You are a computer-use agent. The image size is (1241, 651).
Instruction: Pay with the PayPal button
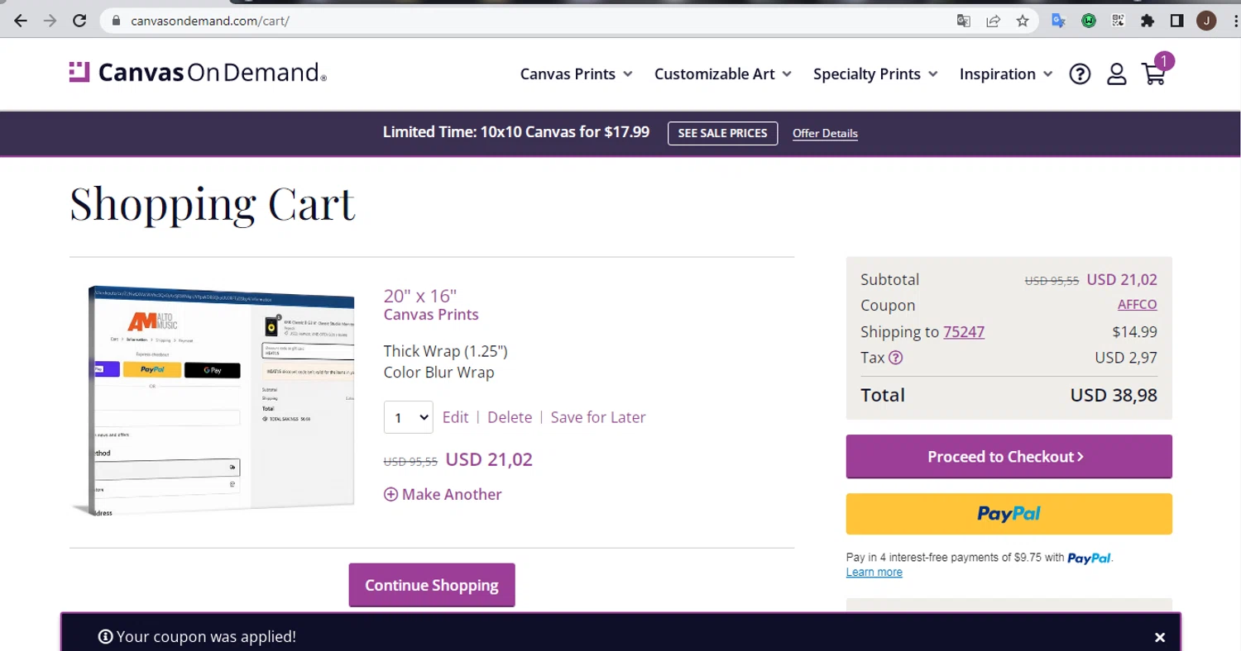tap(1009, 514)
